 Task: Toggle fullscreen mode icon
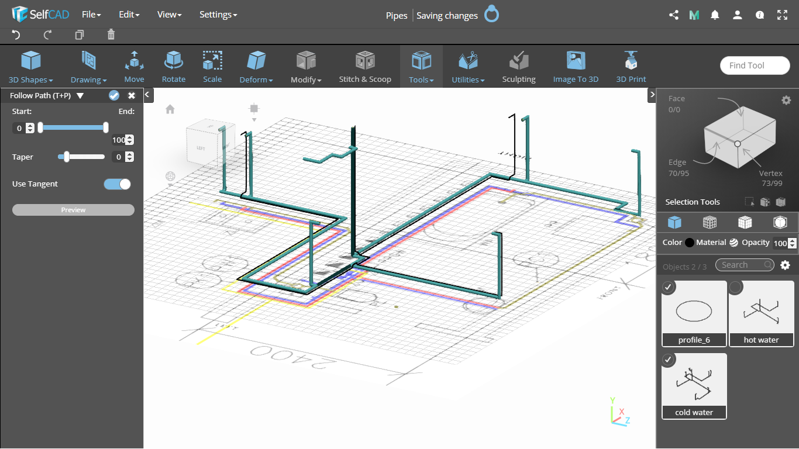pos(782,15)
